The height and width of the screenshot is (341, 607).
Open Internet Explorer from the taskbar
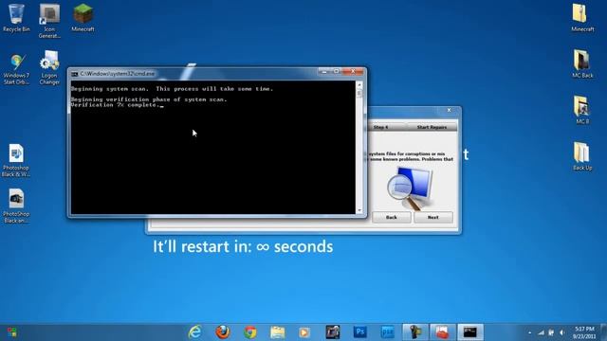194,332
